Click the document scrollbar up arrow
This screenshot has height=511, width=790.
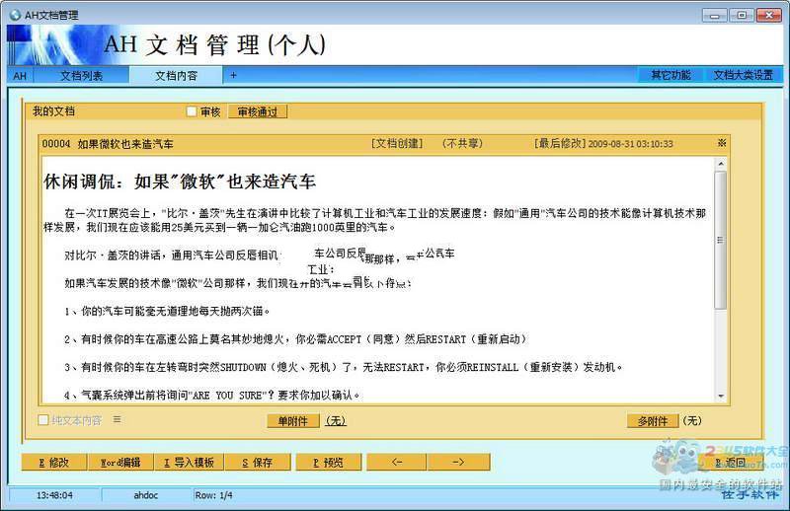[x=721, y=164]
